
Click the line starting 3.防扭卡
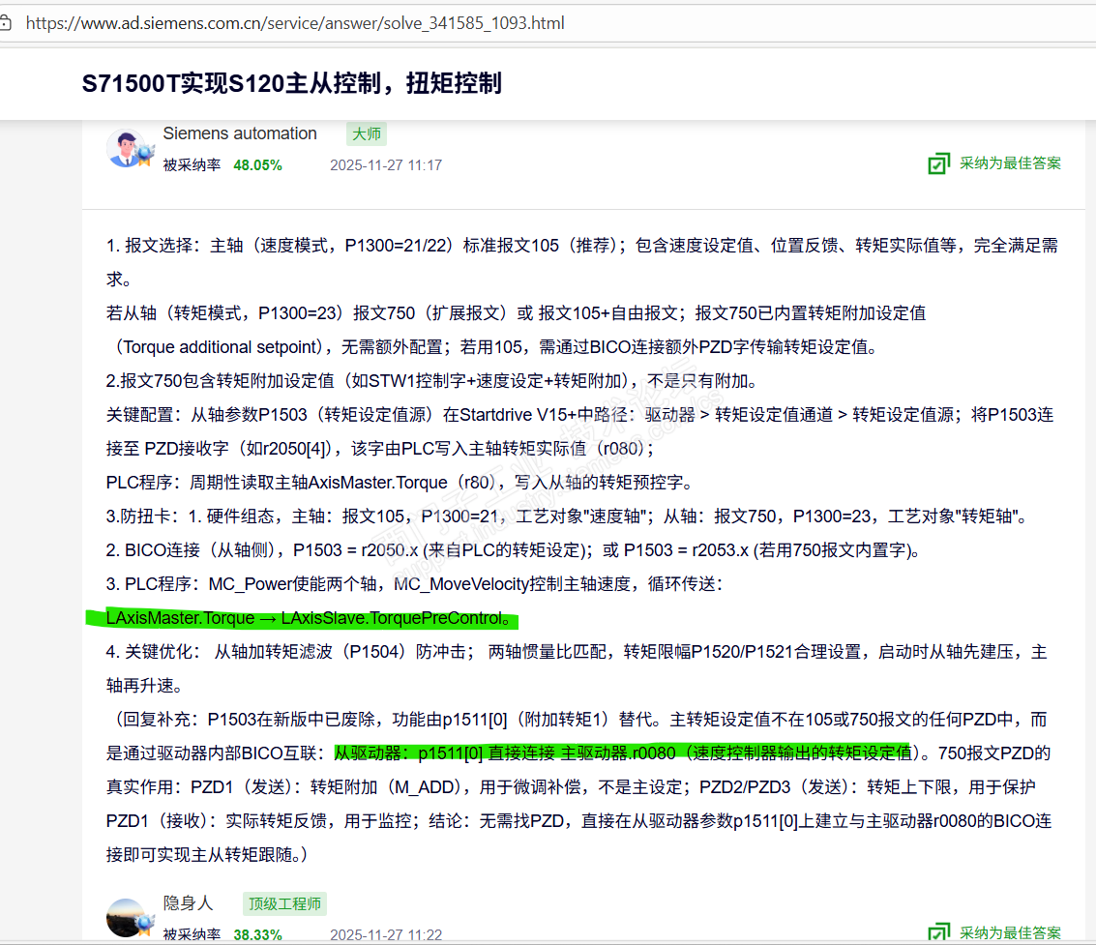[567, 517]
